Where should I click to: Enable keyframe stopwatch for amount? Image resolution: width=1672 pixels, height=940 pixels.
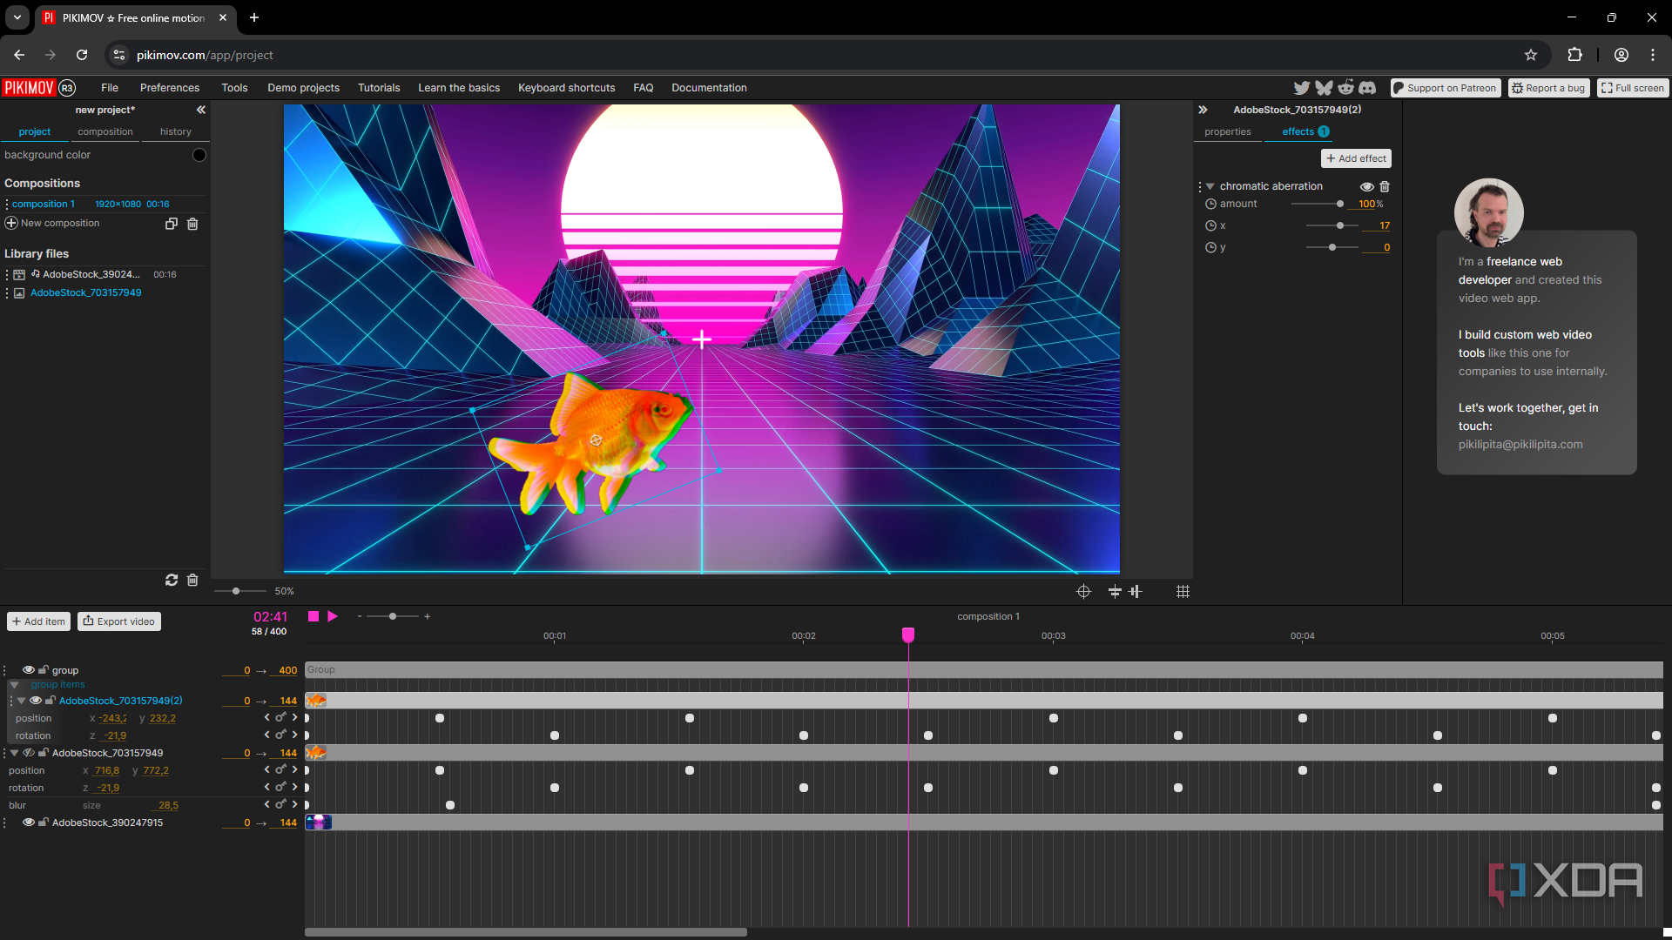pos(1210,204)
